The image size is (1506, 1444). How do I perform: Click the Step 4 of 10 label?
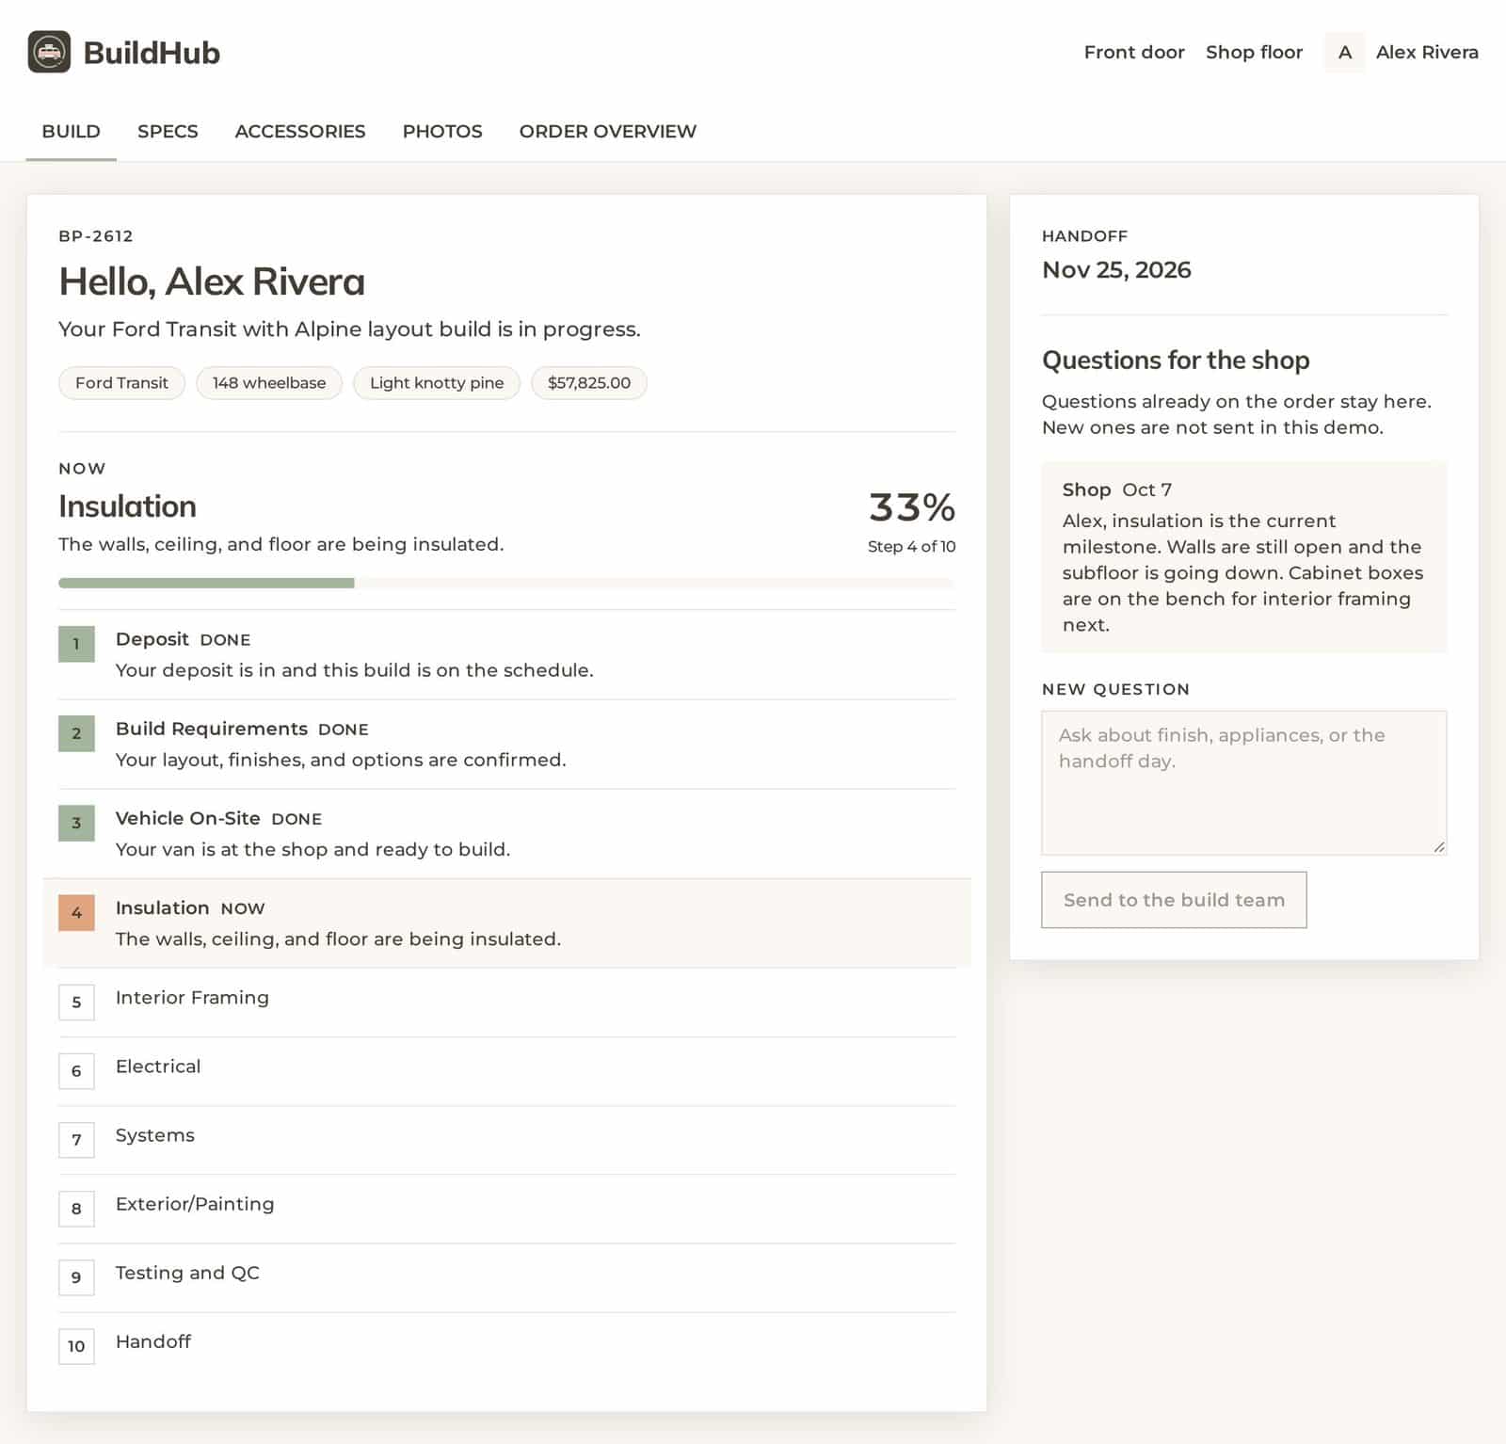click(911, 546)
